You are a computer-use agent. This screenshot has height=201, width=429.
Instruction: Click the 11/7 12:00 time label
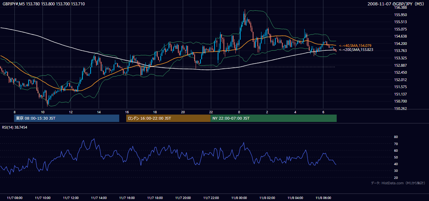click(70, 198)
